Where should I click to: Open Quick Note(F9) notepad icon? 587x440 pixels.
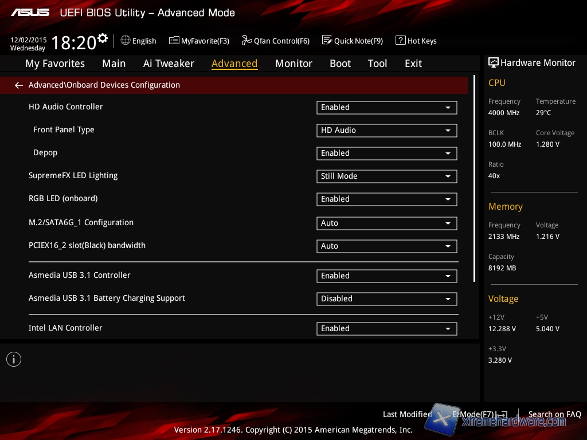[327, 41]
